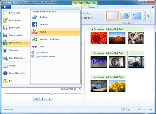Click the Apply to all button
Screen dimensions: 156x114
coord(87,18)
